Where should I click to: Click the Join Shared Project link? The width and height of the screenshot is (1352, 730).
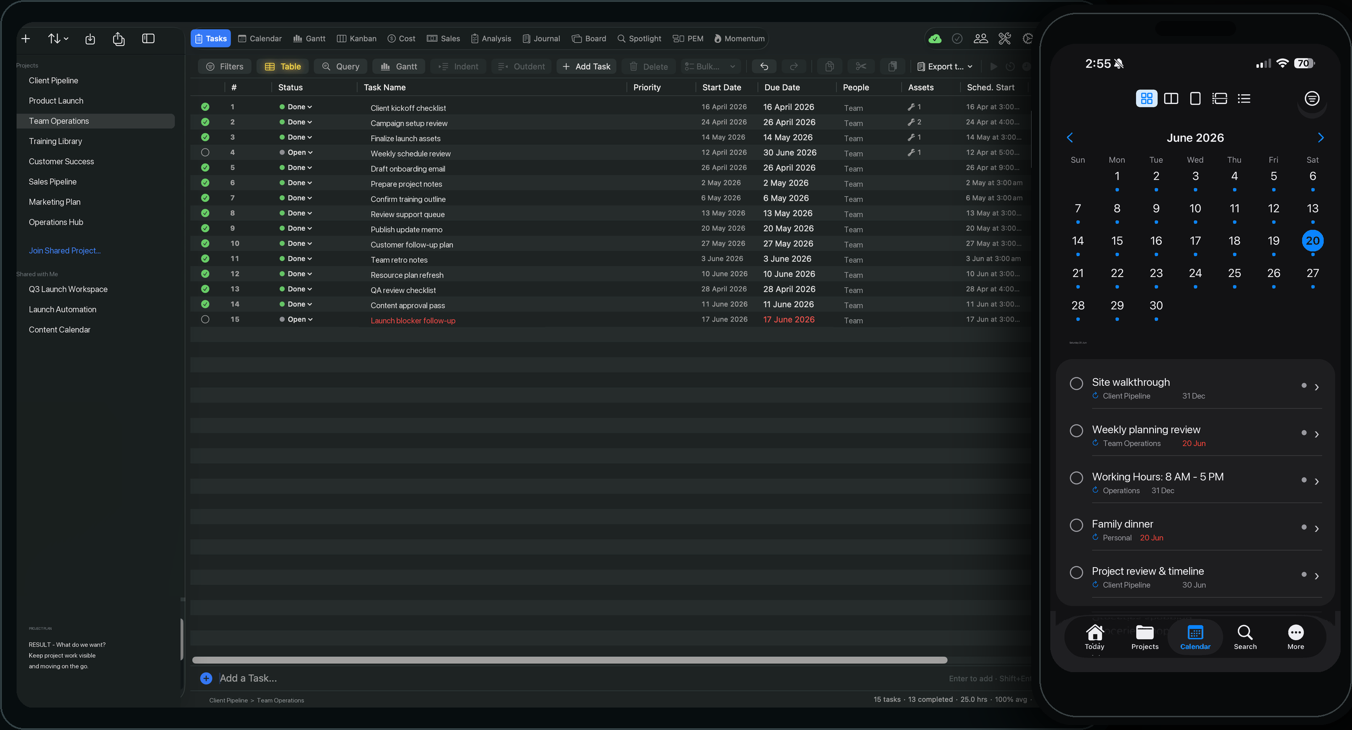pyautogui.click(x=64, y=251)
